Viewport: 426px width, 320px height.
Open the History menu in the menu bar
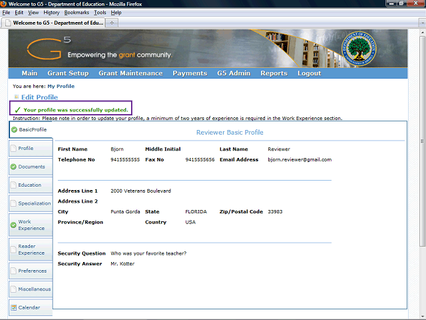coord(51,13)
